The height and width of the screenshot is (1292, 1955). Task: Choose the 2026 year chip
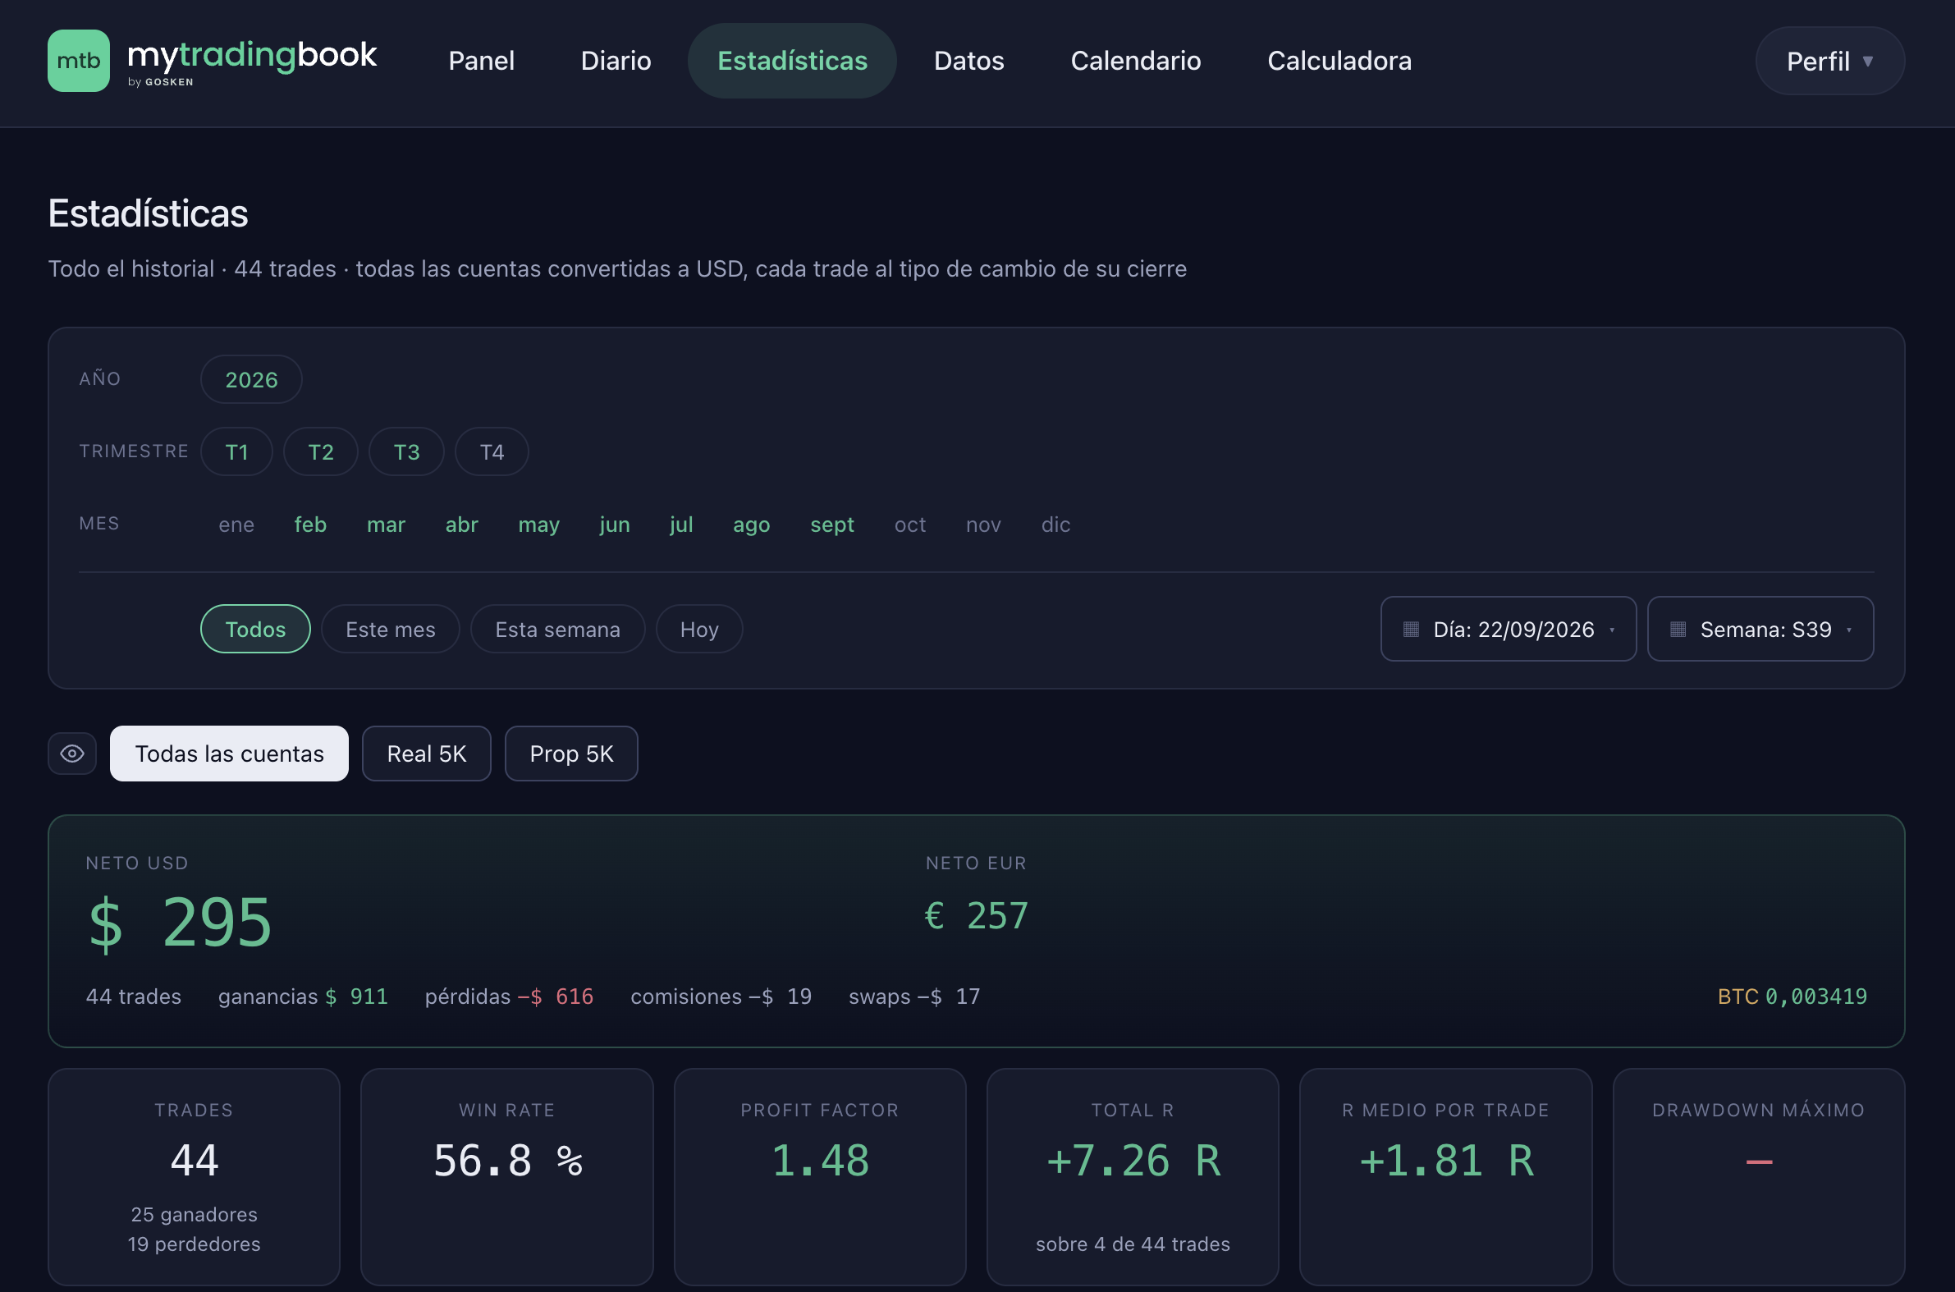[x=251, y=380]
